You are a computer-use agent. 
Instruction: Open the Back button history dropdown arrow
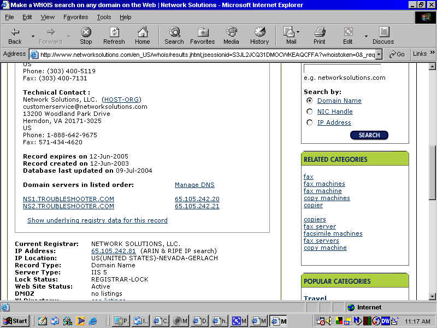(33, 36)
